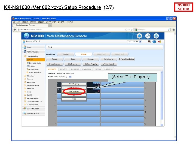
Task: Click the blue information icon
Action: click(x=154, y=42)
